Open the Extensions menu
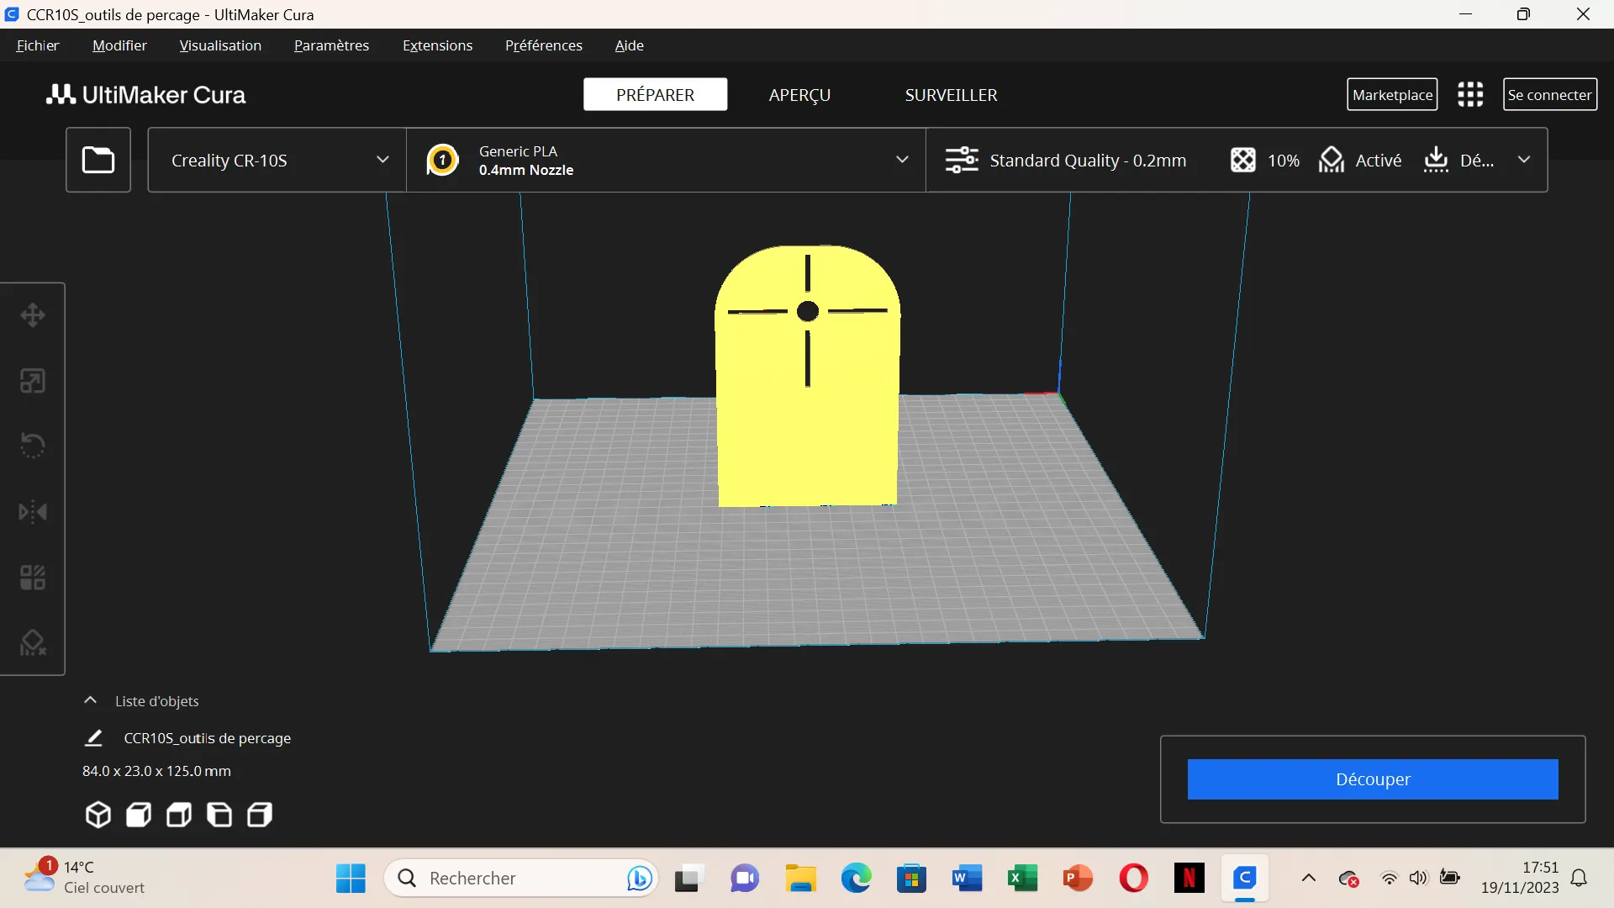The width and height of the screenshot is (1614, 908). click(437, 45)
